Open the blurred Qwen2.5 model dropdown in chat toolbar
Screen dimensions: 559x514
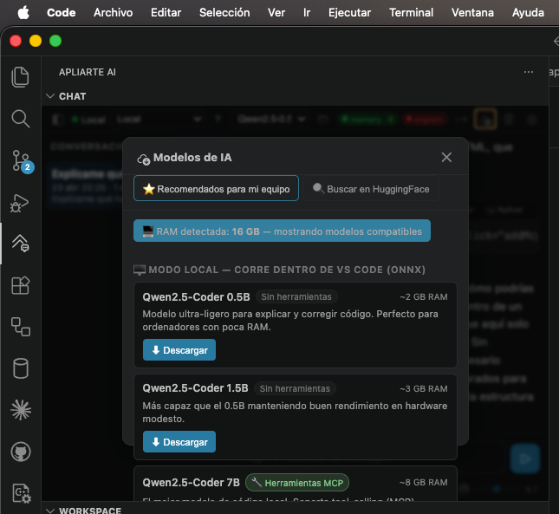(271, 119)
